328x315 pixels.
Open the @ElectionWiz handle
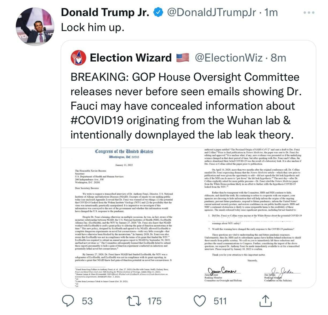click(228, 58)
